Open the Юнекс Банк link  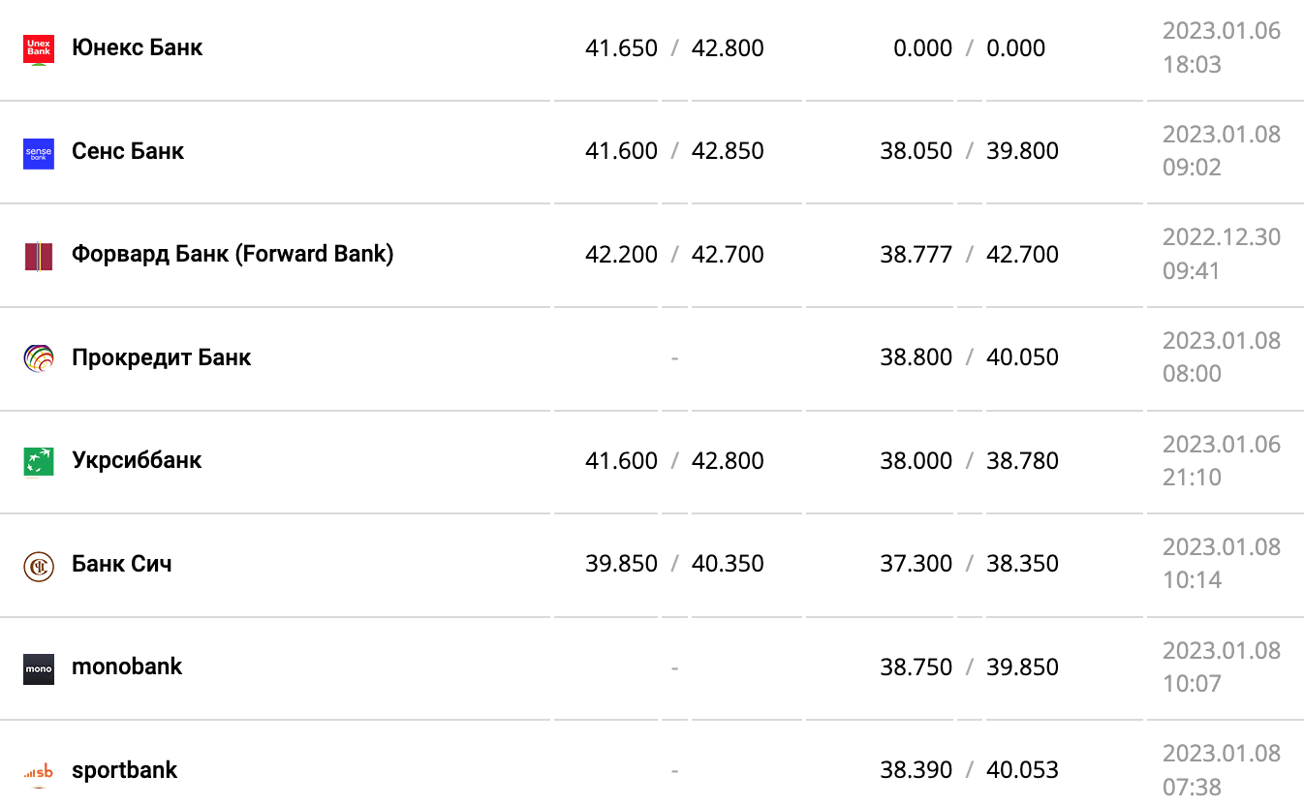pyautogui.click(x=137, y=47)
